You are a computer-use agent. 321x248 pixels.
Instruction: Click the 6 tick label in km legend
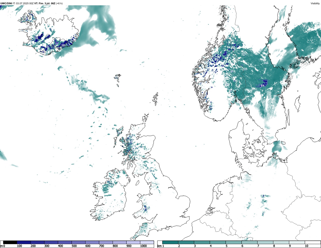click(x=242, y=246)
